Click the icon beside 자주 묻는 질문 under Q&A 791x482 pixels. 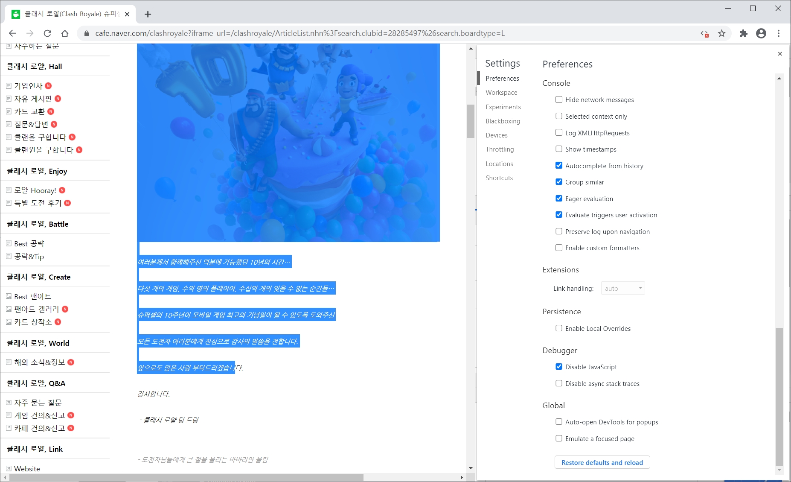pos(9,403)
